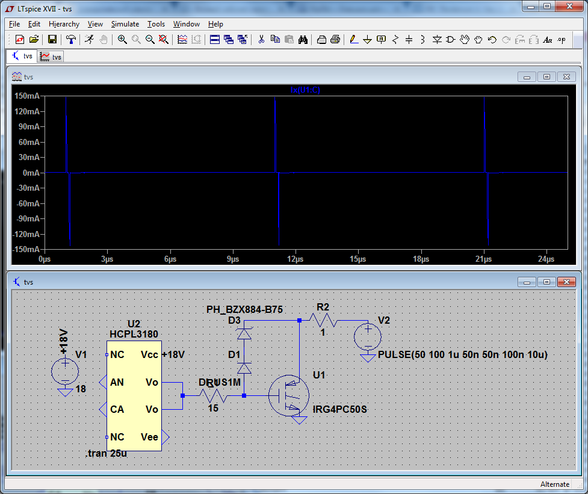Switch to the tvs schematic tab
The image size is (588, 494).
point(23,57)
